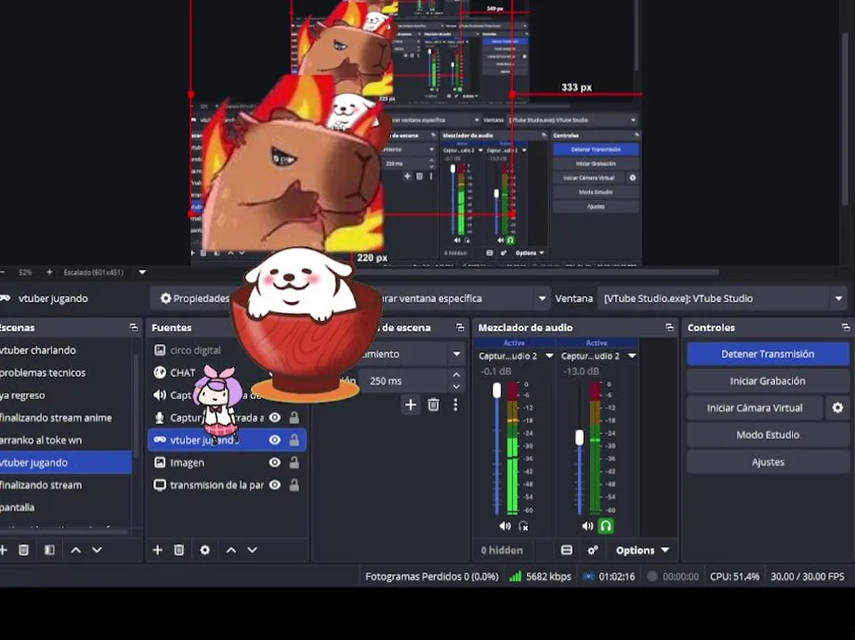Open virtual camera settings gear
The width and height of the screenshot is (855, 640).
837,408
